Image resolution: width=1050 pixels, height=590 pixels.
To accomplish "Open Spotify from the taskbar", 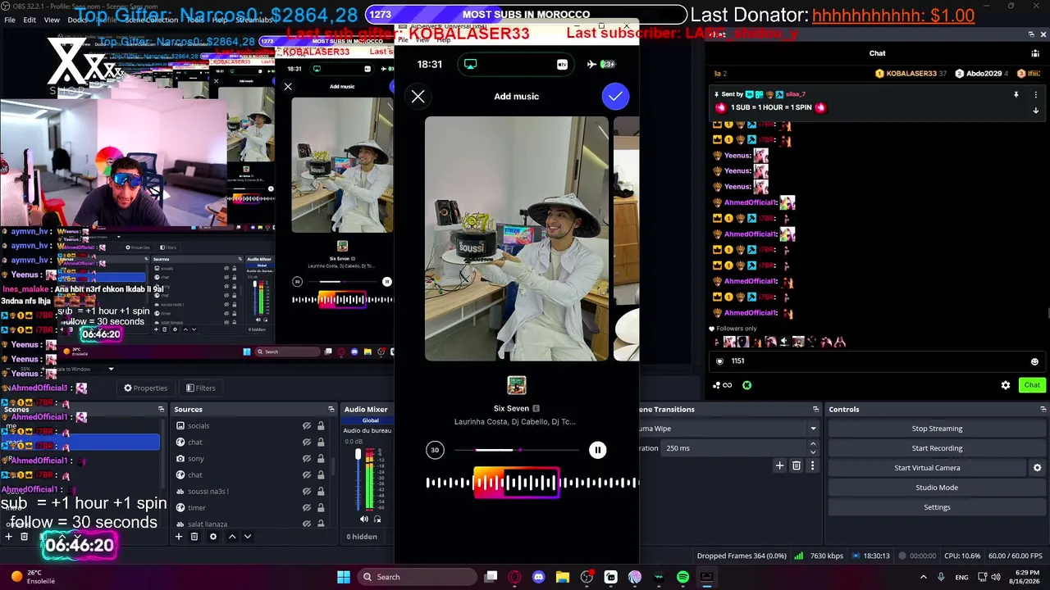I will pos(682,577).
